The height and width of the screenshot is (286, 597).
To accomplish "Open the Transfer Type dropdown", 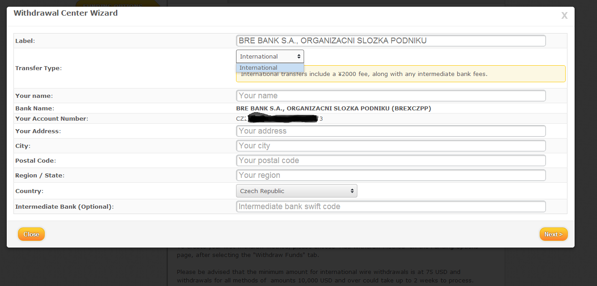I will (x=270, y=56).
